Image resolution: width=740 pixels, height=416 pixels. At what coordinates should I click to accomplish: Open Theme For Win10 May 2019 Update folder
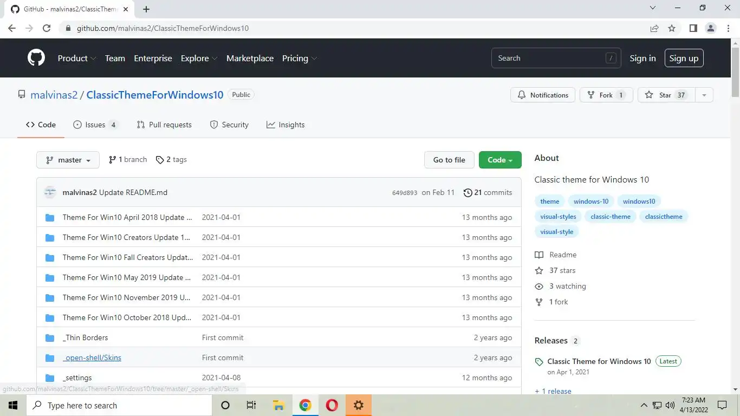click(127, 277)
